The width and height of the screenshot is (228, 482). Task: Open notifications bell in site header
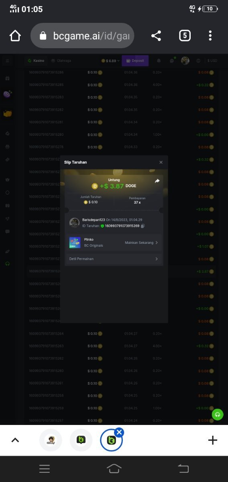pos(159,61)
